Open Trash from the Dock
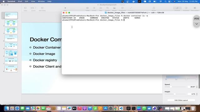Screen dimensions: 200x112 [x=193, y=108]
